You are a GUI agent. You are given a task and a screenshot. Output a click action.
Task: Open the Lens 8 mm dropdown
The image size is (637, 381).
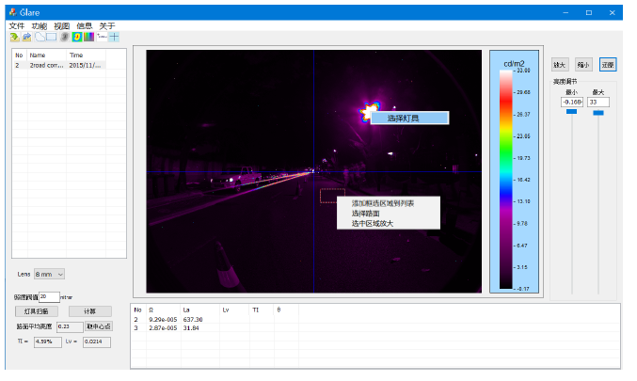(x=49, y=274)
